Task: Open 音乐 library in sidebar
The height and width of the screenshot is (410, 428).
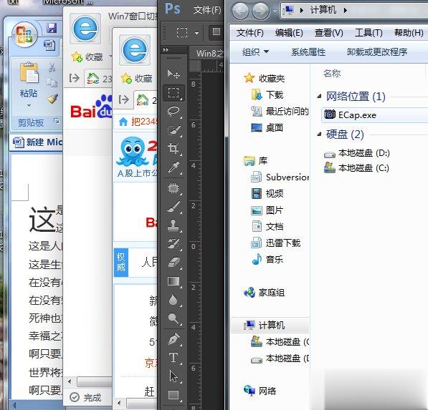Action: point(267,259)
